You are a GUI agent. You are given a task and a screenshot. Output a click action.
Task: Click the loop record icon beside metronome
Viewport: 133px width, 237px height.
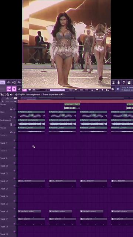[x=14, y=82]
